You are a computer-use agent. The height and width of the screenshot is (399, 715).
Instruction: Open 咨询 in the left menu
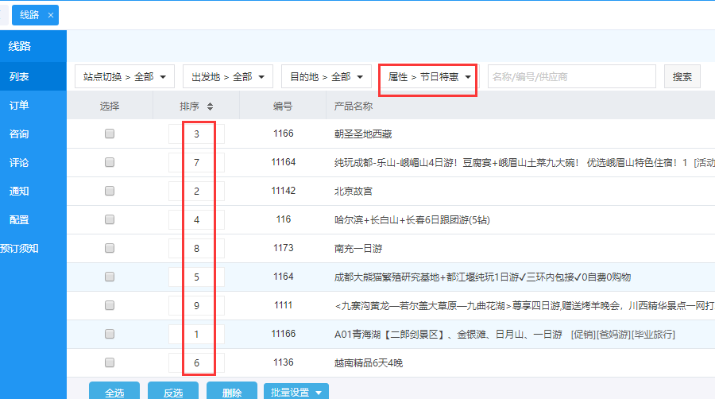(x=19, y=134)
